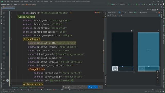Image resolution: width=165 pixels, height=93 pixels.
Task: Click the Make Project hammer icon
Action: pos(109,4)
